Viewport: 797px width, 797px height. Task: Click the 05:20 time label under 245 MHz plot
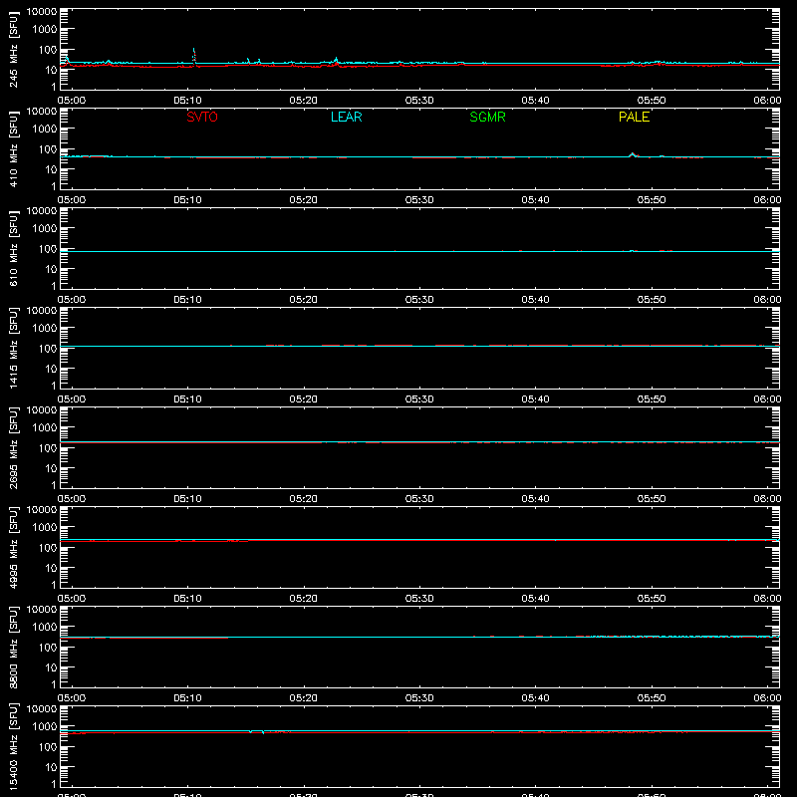point(304,101)
